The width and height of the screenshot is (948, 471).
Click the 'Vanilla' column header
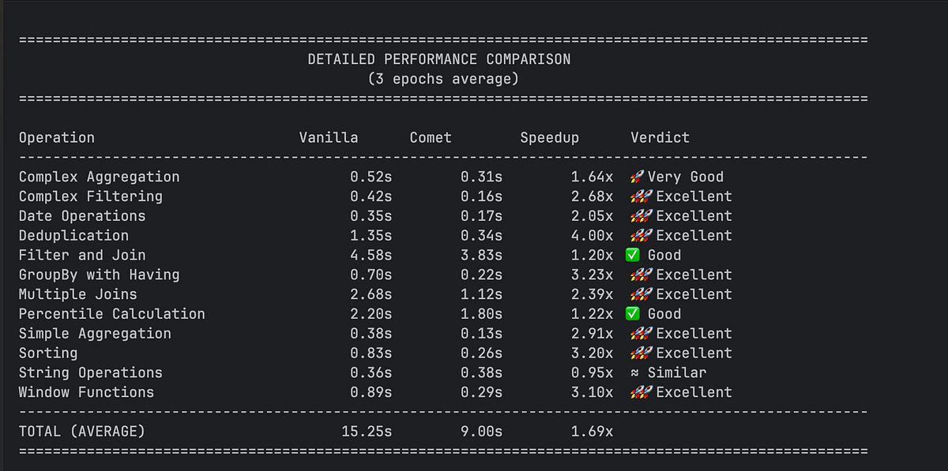pos(329,137)
